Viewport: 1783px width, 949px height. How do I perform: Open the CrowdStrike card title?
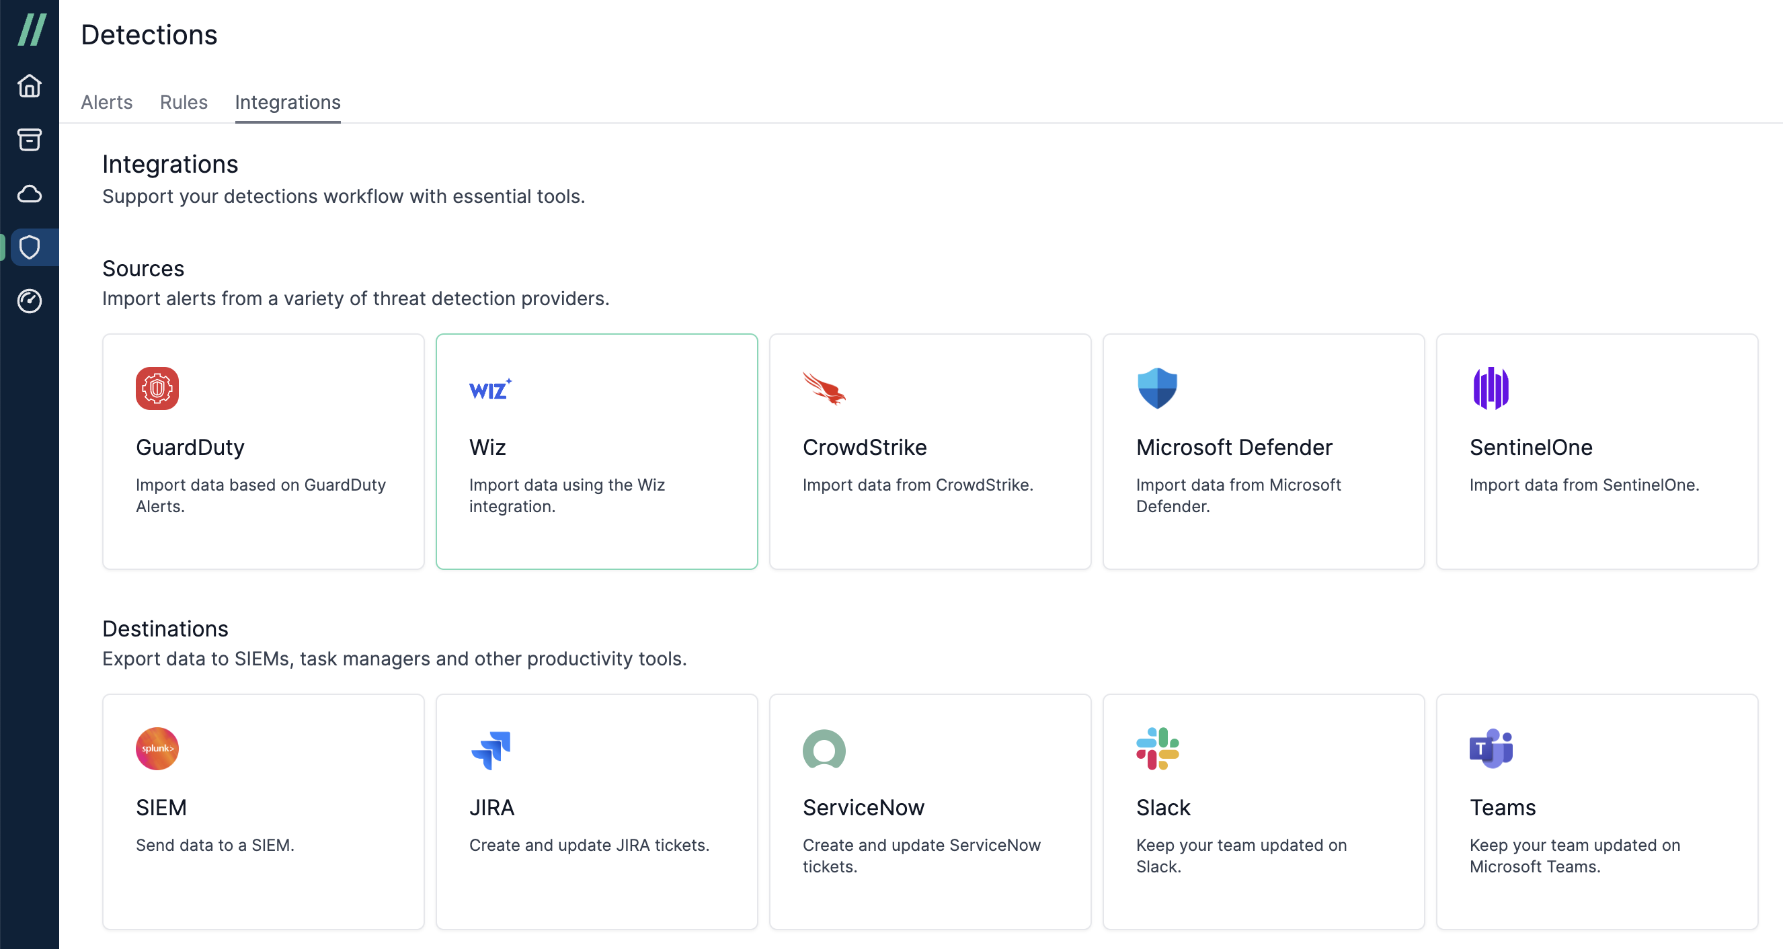click(865, 448)
